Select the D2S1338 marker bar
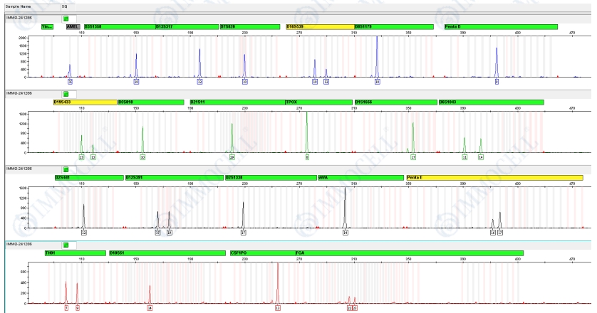Image resolution: width=597 pixels, height=313 pixels. pyautogui.click(x=271, y=178)
